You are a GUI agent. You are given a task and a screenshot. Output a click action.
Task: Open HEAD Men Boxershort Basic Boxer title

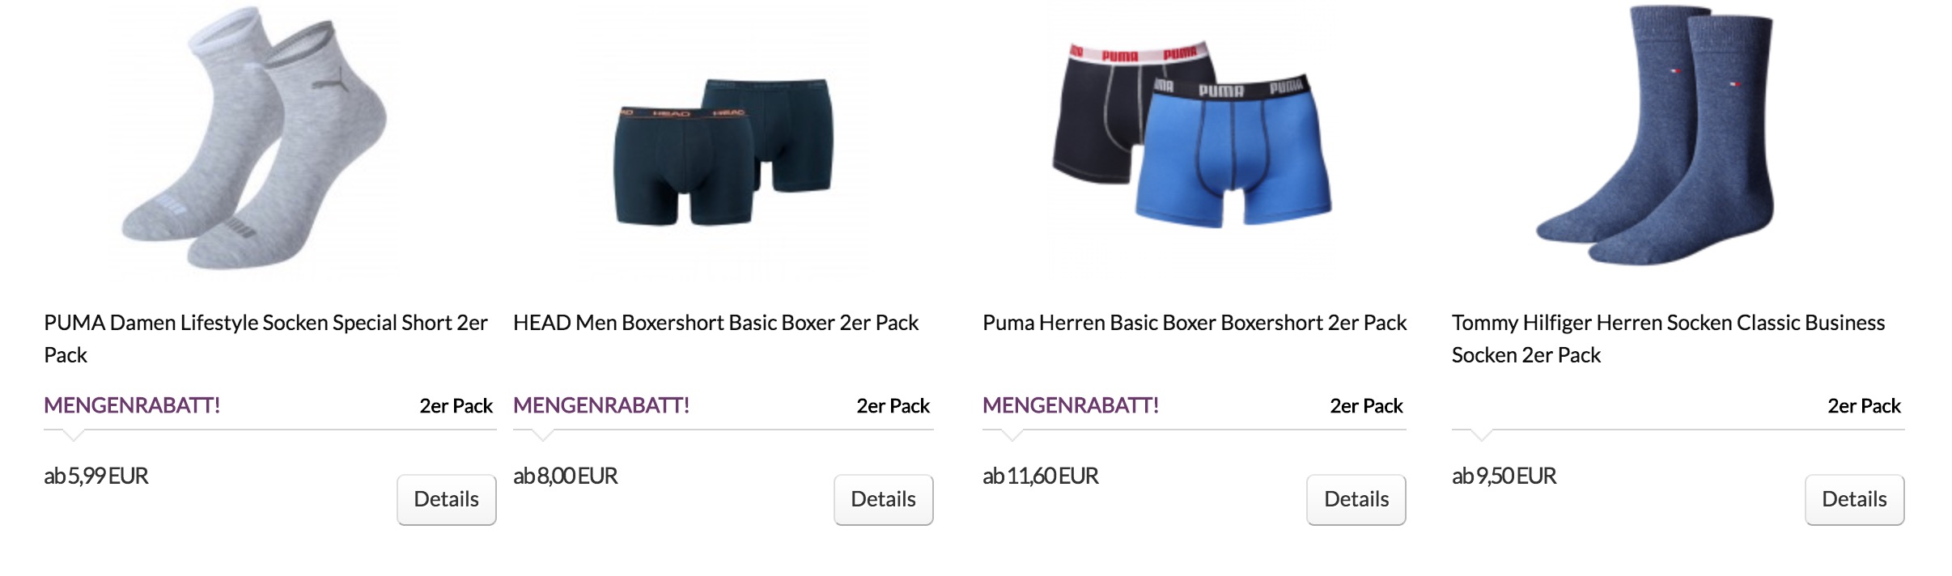[x=715, y=323]
